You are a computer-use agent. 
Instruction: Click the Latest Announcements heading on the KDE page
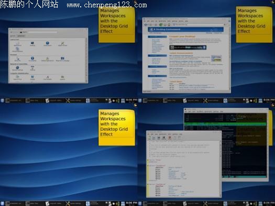[x=181, y=53]
